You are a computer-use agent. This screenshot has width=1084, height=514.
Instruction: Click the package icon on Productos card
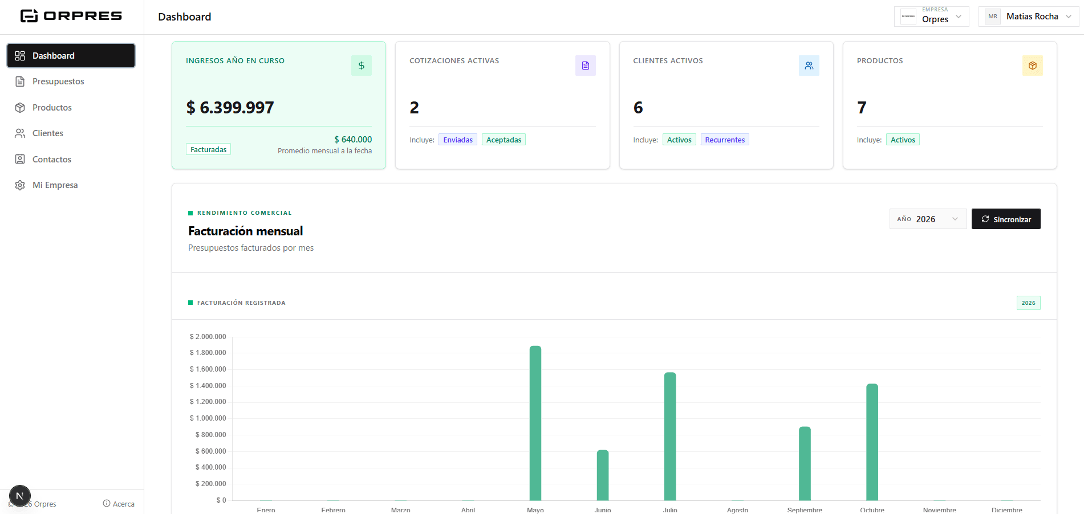coord(1033,66)
